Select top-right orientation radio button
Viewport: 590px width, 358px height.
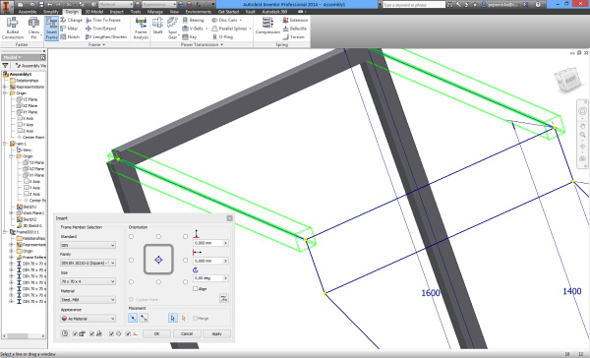coord(185,236)
